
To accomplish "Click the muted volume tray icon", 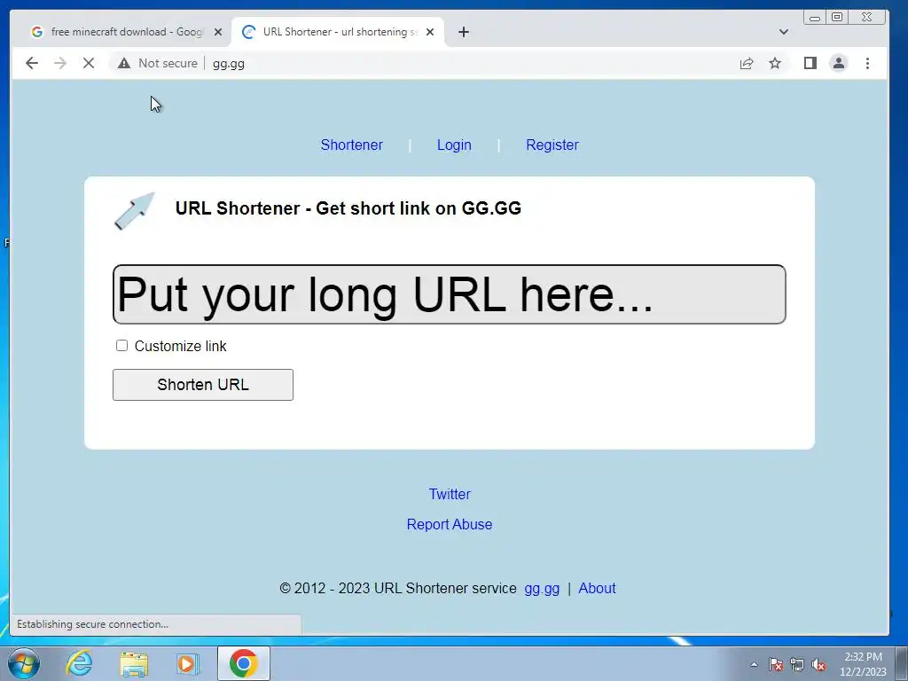I will pyautogui.click(x=818, y=664).
